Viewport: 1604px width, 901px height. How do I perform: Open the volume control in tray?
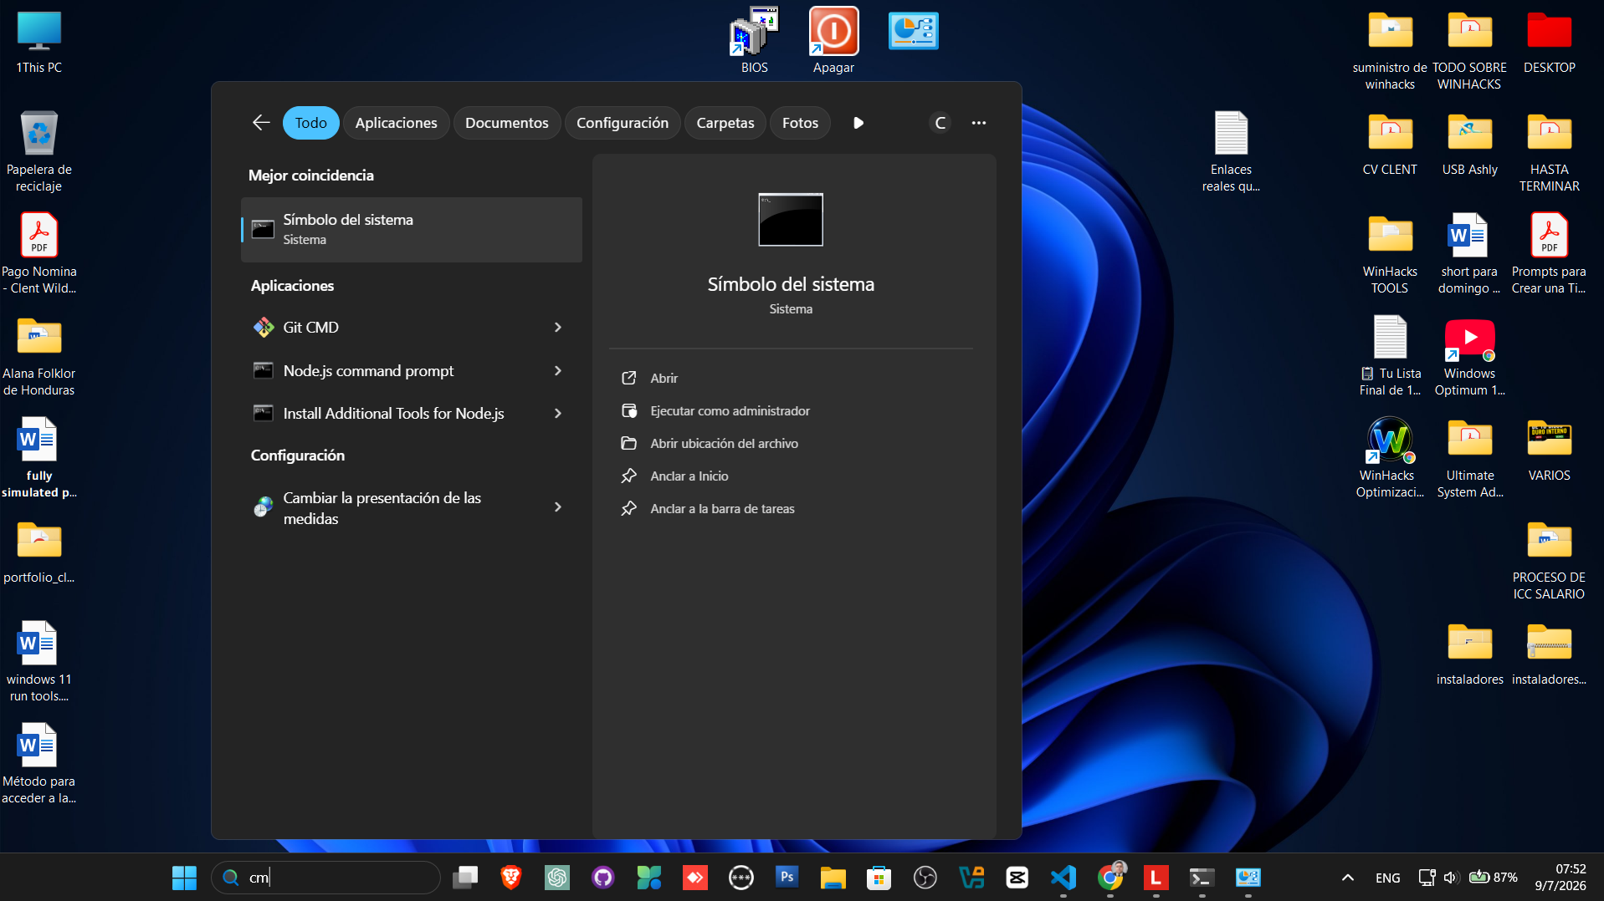click(x=1451, y=877)
